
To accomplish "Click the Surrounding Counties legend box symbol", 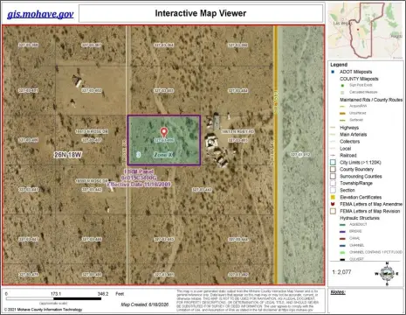I will 333,176.
